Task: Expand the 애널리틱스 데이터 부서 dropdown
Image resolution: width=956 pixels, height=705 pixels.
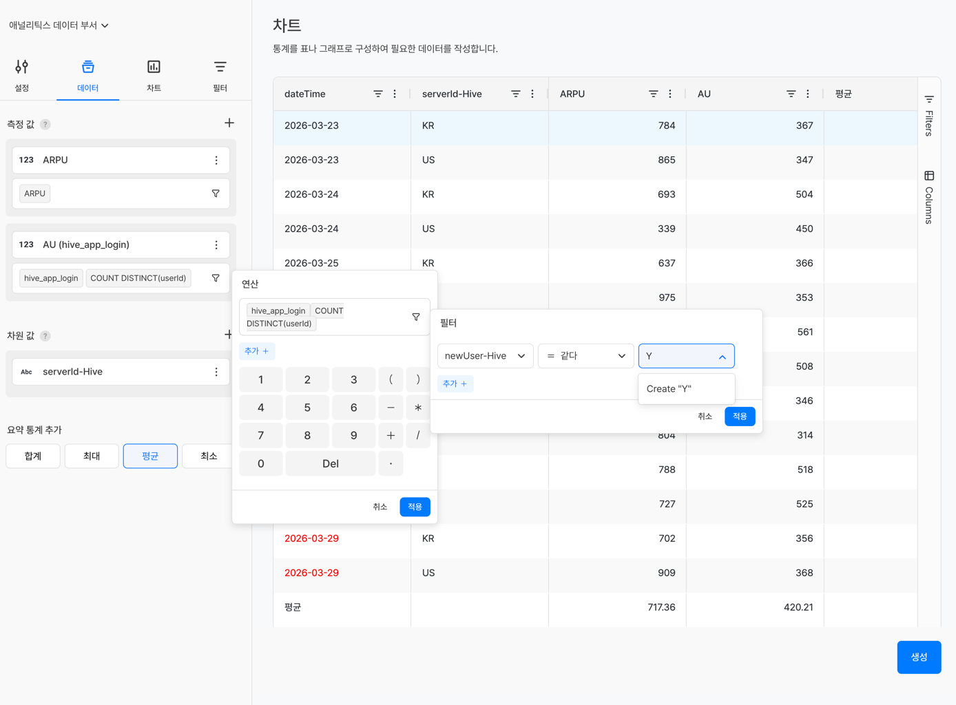Action: [59, 25]
